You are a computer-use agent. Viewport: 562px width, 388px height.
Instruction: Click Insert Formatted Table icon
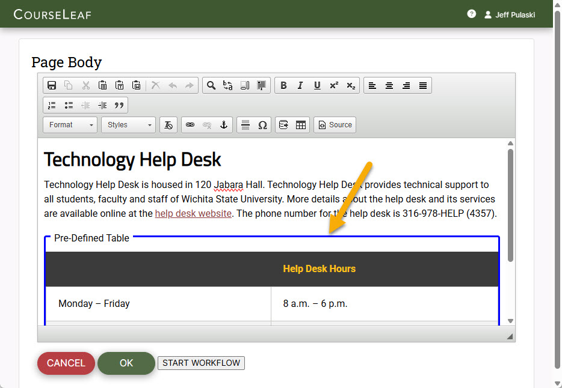pos(284,125)
